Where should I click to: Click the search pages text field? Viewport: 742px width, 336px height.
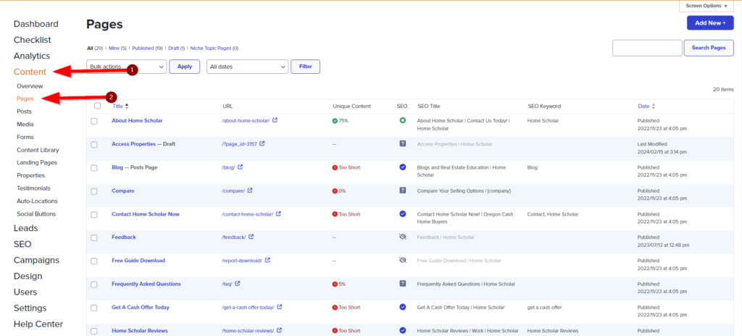click(647, 48)
